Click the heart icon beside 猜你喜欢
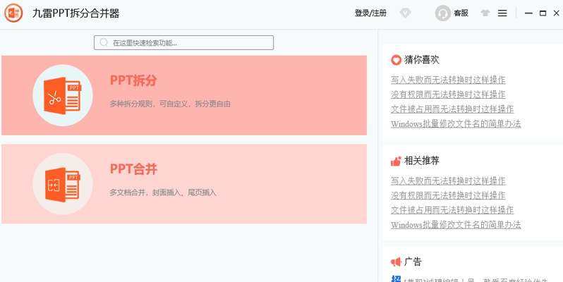Viewport: 563px width, 282px height. click(396, 60)
